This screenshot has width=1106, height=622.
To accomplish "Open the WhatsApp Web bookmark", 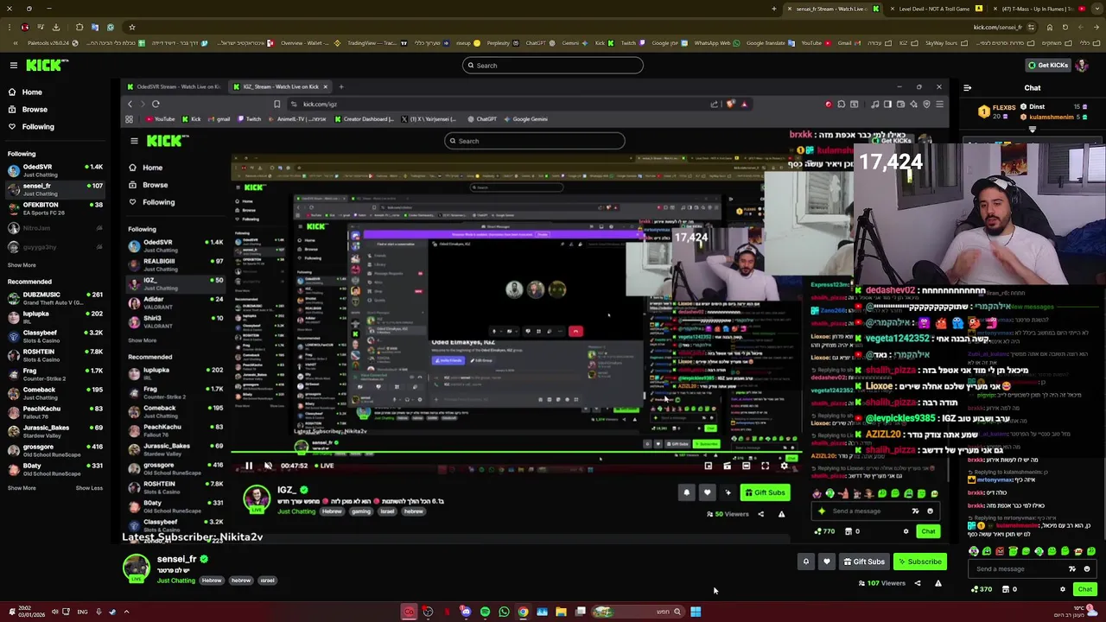I will 717,43.
